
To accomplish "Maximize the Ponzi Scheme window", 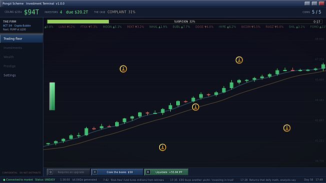I will coord(314,3).
